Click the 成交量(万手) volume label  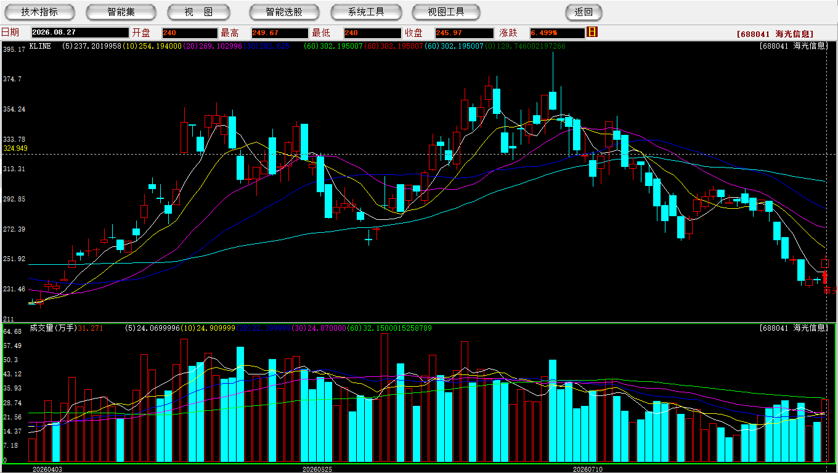(x=53, y=328)
